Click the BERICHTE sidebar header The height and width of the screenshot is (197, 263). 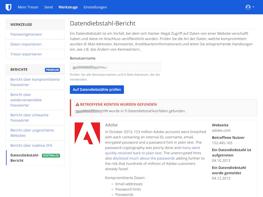coord(19,70)
